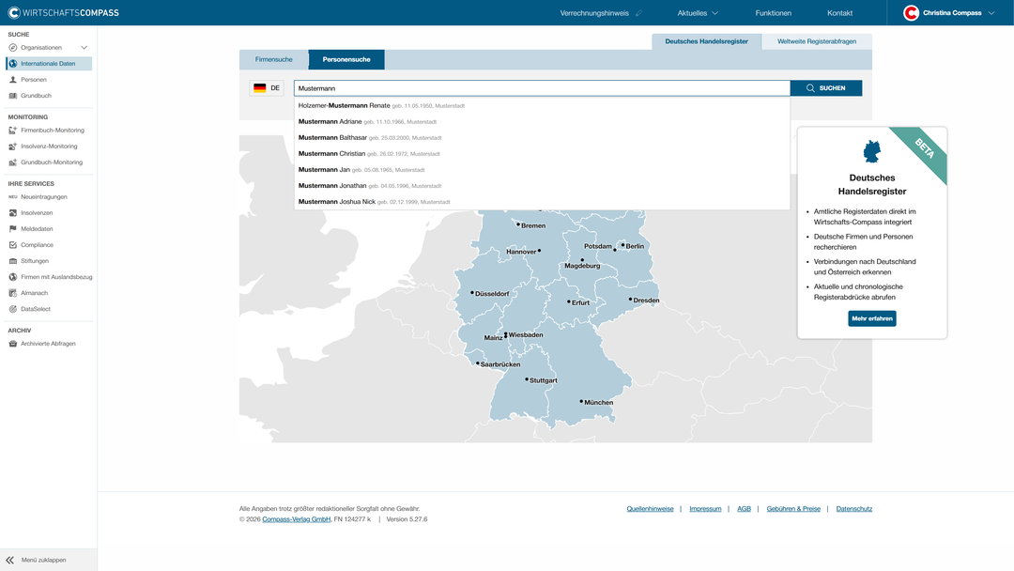
Task: Switch to the Weltweite Registerabfragen tab
Action: (x=817, y=41)
